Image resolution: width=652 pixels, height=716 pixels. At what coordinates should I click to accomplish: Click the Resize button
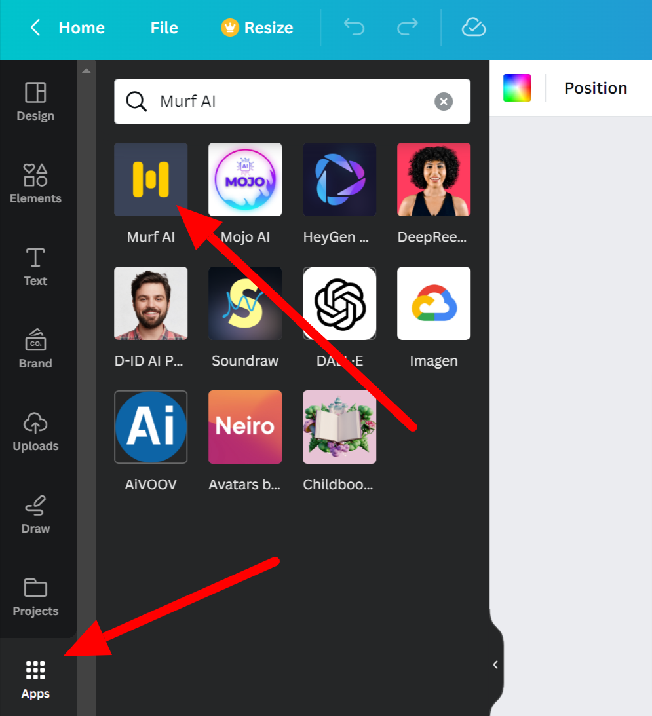click(258, 28)
